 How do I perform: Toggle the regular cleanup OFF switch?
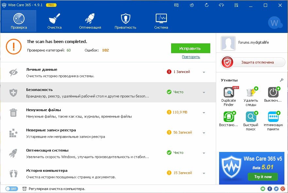click(x=11, y=188)
